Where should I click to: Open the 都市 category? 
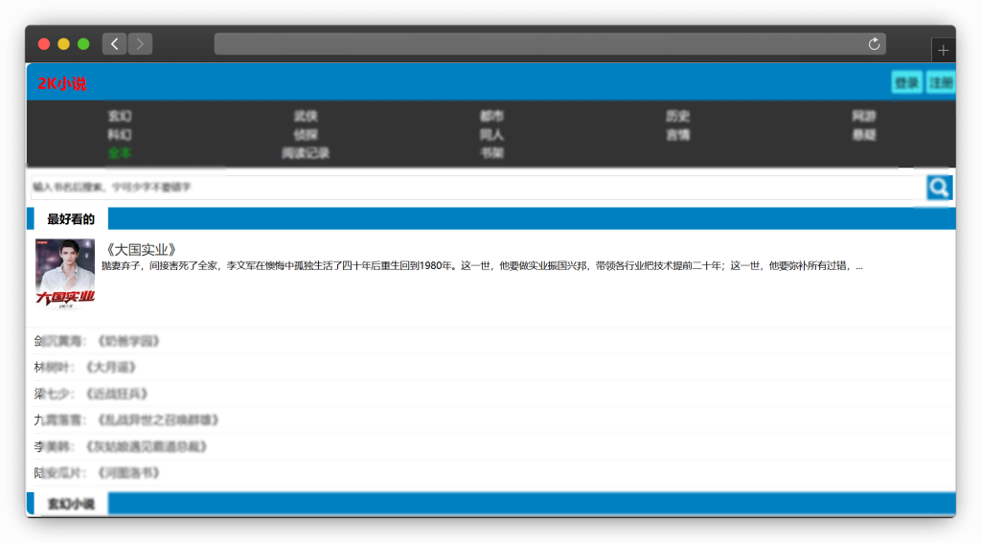pyautogui.click(x=491, y=116)
